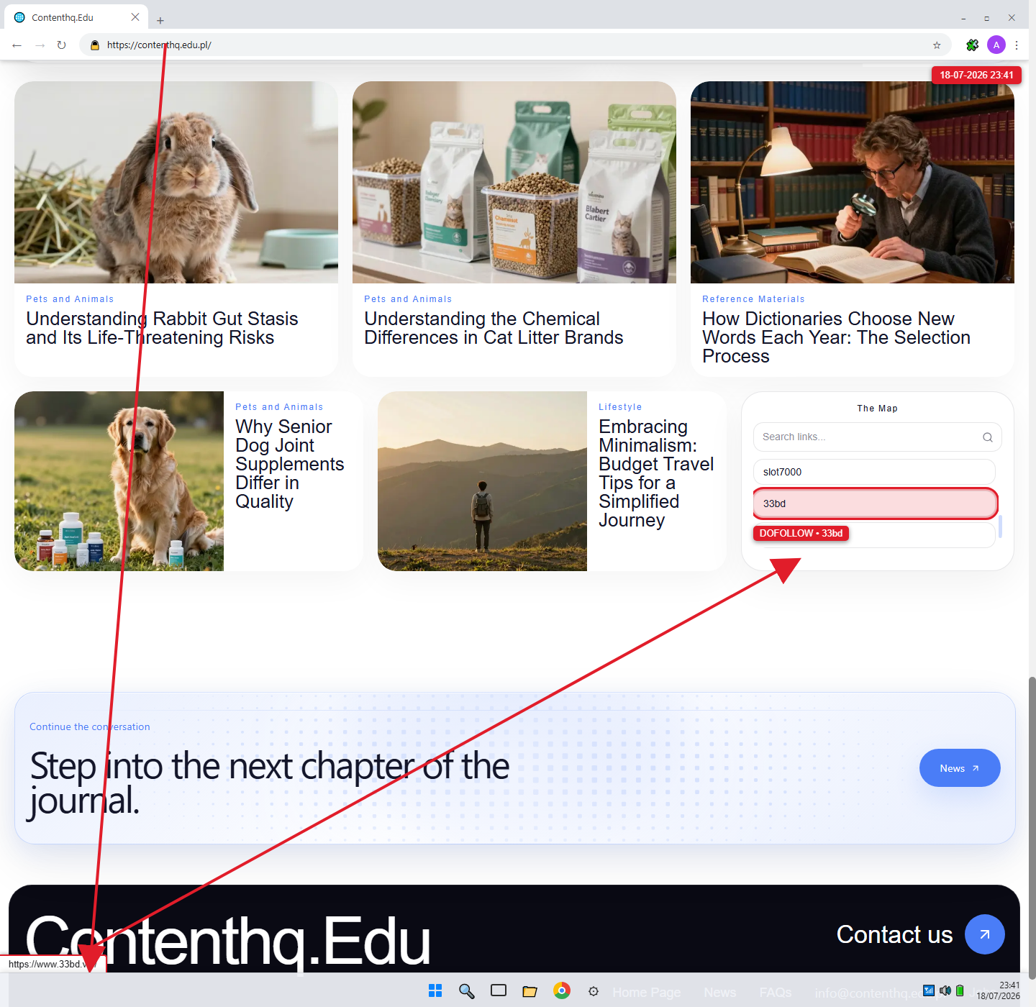Screen dimensions: 1036x1007
Task: Click the volume speaker tray icon
Action: point(945,990)
